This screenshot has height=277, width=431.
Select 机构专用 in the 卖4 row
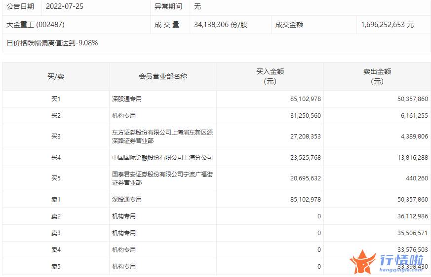coord(124,250)
